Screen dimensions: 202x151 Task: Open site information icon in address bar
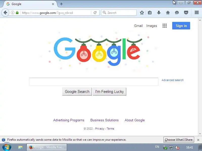[x=12, y=13]
